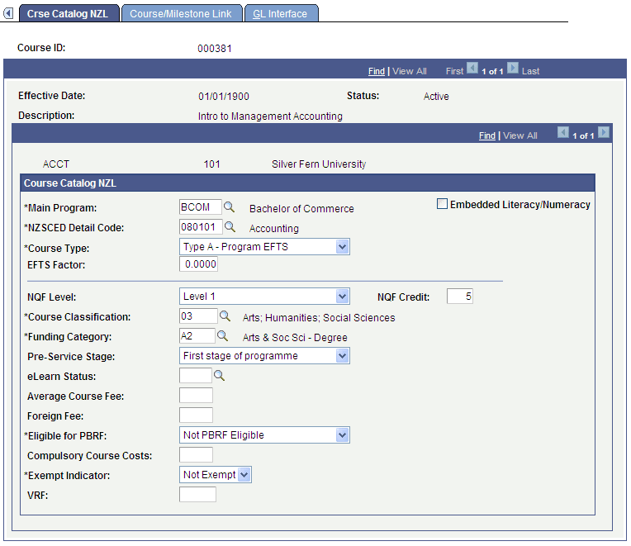Click the NZSCED Detail Code field
The width and height of the screenshot is (631, 546).
click(201, 227)
